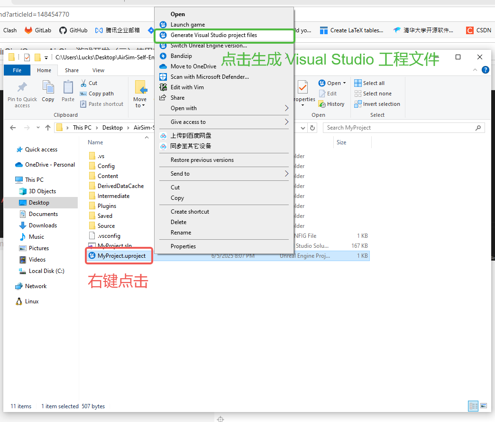The height and width of the screenshot is (422, 495).
Task: Switch to the Share ribbon tab
Action: tap(72, 70)
